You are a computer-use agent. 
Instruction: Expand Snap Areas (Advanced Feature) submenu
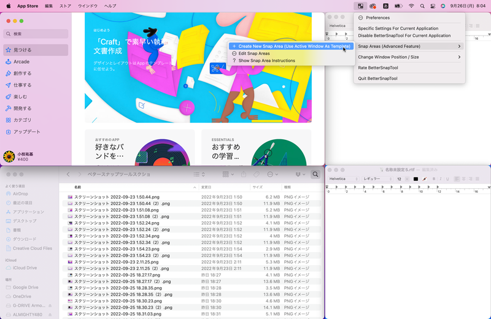tap(409, 47)
